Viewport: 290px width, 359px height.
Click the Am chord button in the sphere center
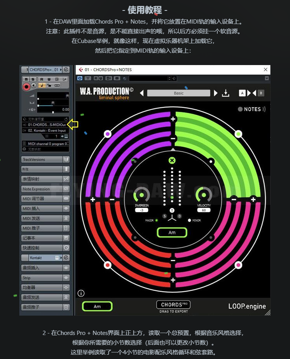(x=172, y=233)
